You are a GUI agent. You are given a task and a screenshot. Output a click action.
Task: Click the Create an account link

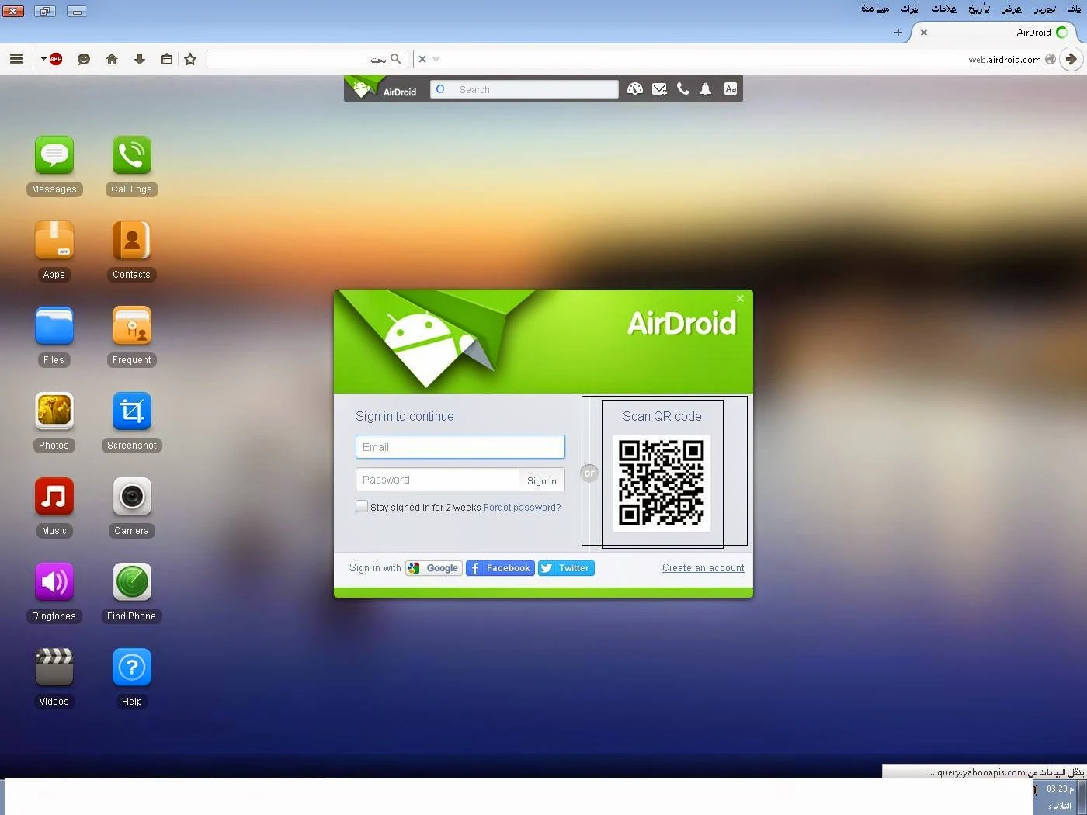703,568
